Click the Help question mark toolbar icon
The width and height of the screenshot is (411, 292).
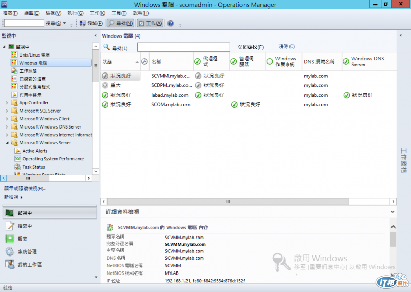coord(171,23)
